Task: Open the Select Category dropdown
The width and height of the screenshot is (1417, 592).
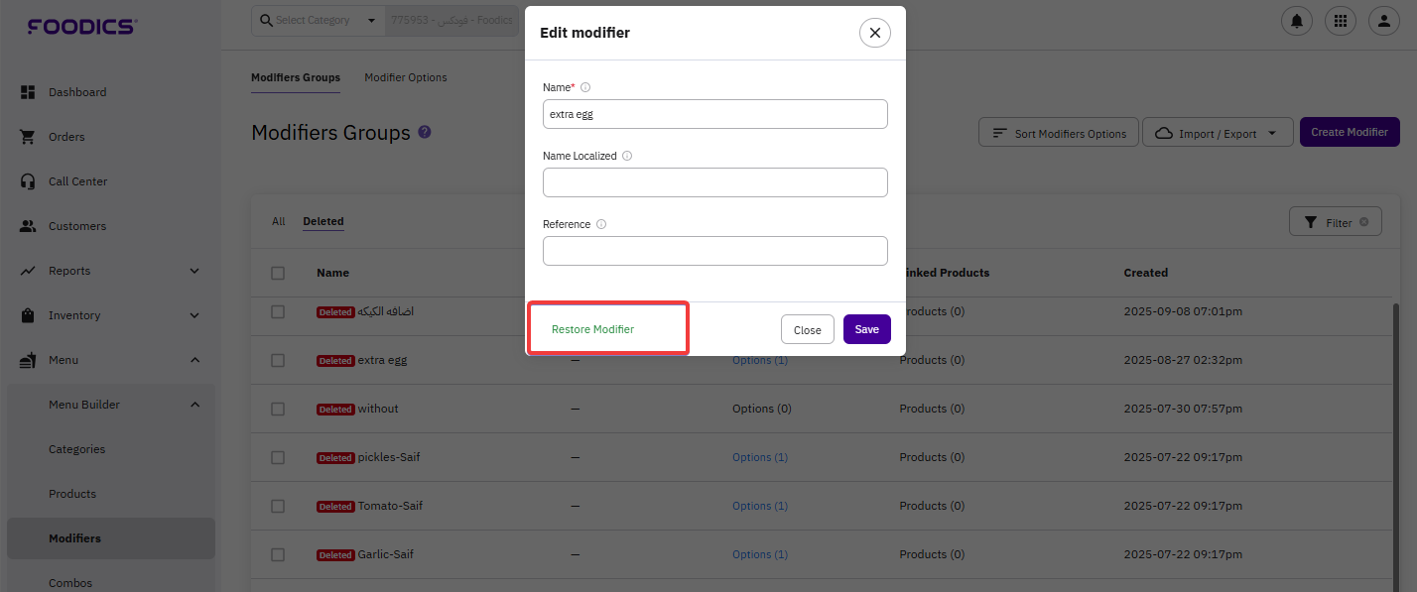Action: tap(318, 20)
